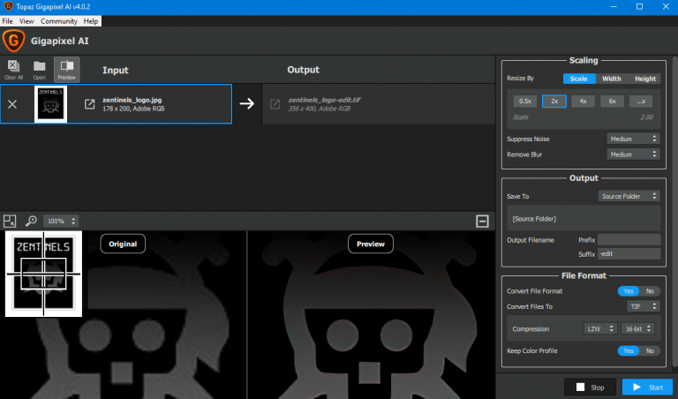678x399 pixels.
Task: Open the Suppress Noise dropdown
Action: pyautogui.click(x=634, y=139)
